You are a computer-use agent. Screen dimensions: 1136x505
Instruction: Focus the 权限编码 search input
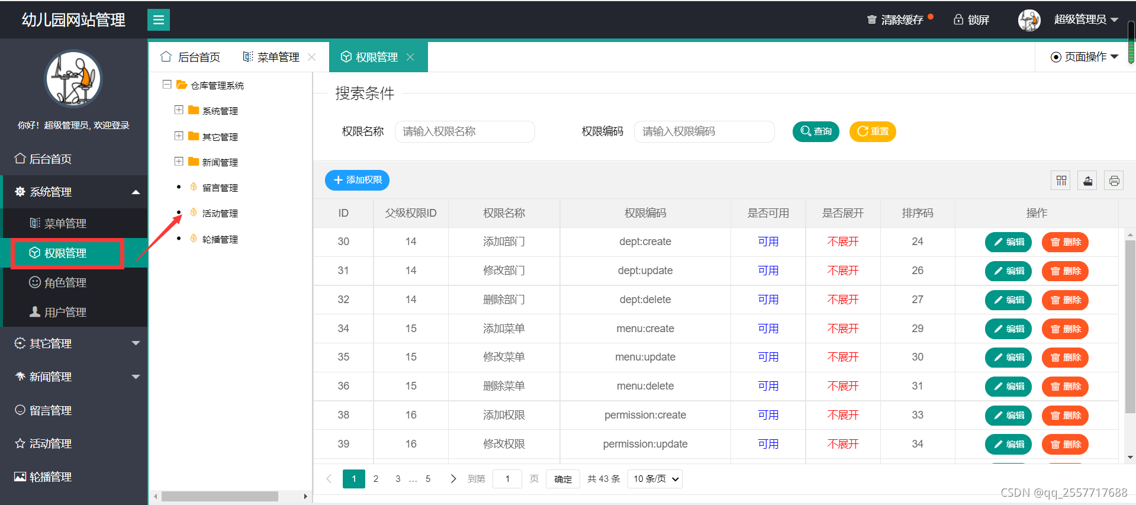click(704, 131)
